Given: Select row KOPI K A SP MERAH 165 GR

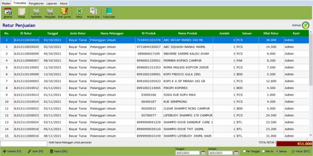Looking at the screenshot, I should 154,81.
